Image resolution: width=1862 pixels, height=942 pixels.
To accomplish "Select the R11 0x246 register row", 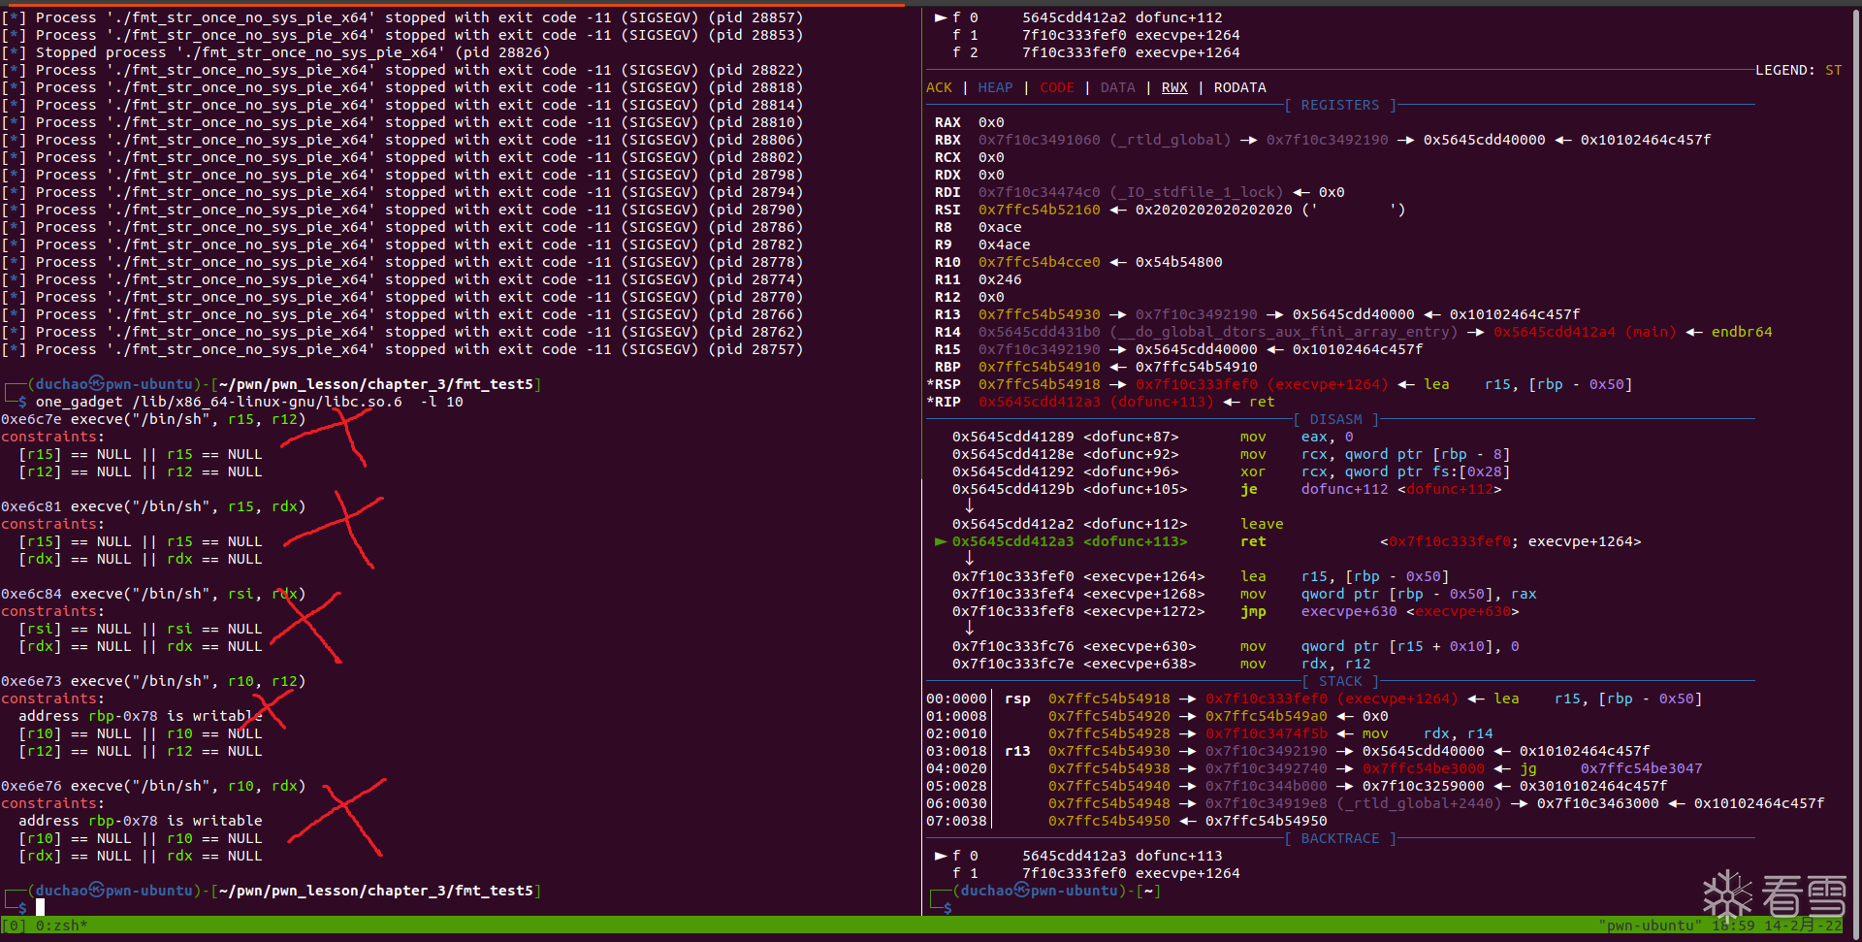I will tap(979, 279).
